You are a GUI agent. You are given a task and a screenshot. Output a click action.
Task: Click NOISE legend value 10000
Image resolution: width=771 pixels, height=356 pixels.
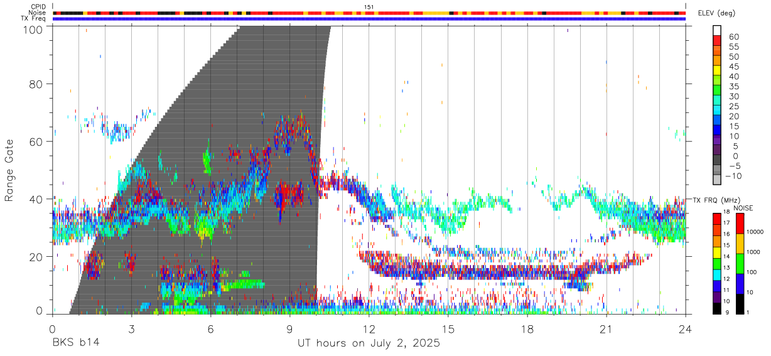[x=755, y=232]
